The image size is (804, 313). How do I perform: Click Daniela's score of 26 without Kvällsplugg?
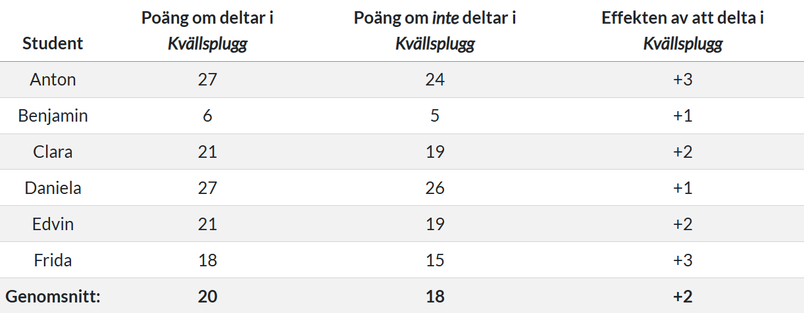click(435, 188)
